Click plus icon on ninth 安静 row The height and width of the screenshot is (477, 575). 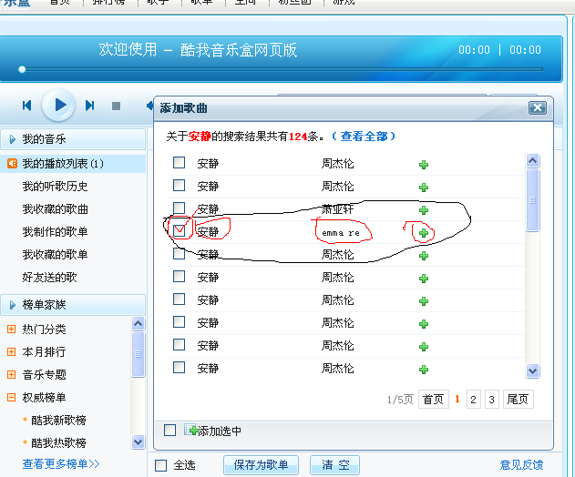point(424,346)
